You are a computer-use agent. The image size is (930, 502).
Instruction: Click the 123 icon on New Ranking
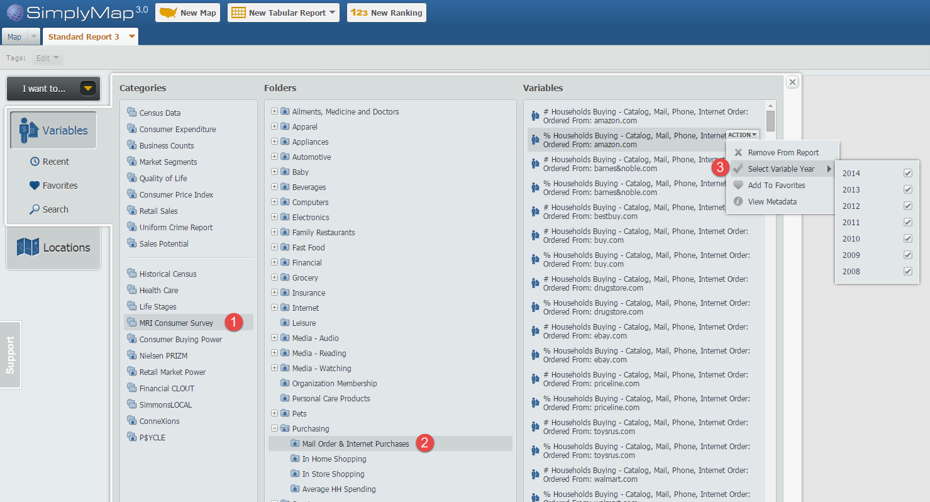tap(359, 13)
